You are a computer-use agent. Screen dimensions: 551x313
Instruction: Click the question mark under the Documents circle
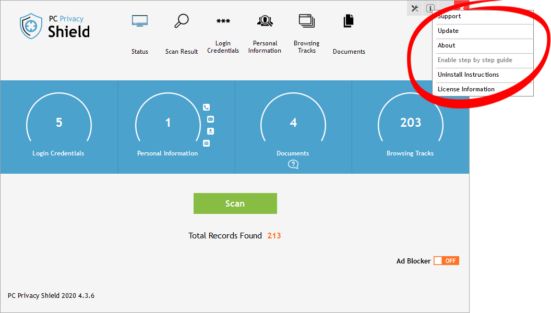[x=293, y=164]
